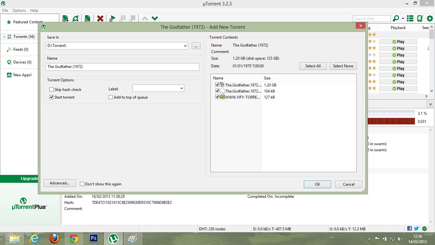Open the Save In path dropdown
435x245 pixels.
point(186,46)
